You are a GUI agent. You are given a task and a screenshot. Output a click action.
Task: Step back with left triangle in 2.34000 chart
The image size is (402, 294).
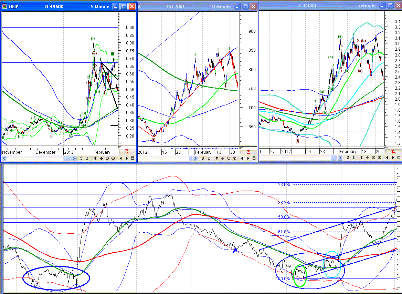pyautogui.click(x=387, y=158)
